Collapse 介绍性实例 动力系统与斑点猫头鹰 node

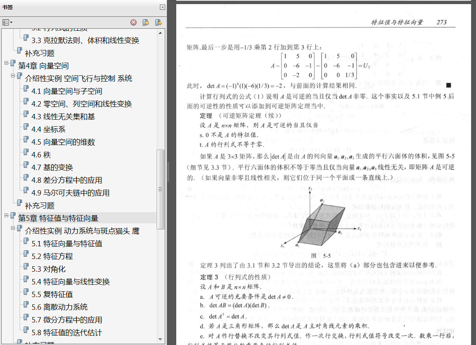[x=13, y=228]
